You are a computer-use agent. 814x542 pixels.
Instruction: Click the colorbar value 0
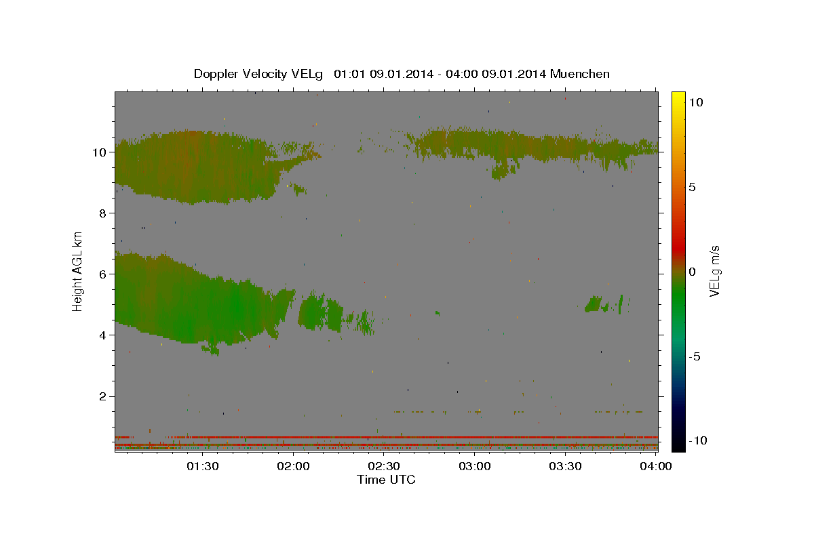(692, 272)
